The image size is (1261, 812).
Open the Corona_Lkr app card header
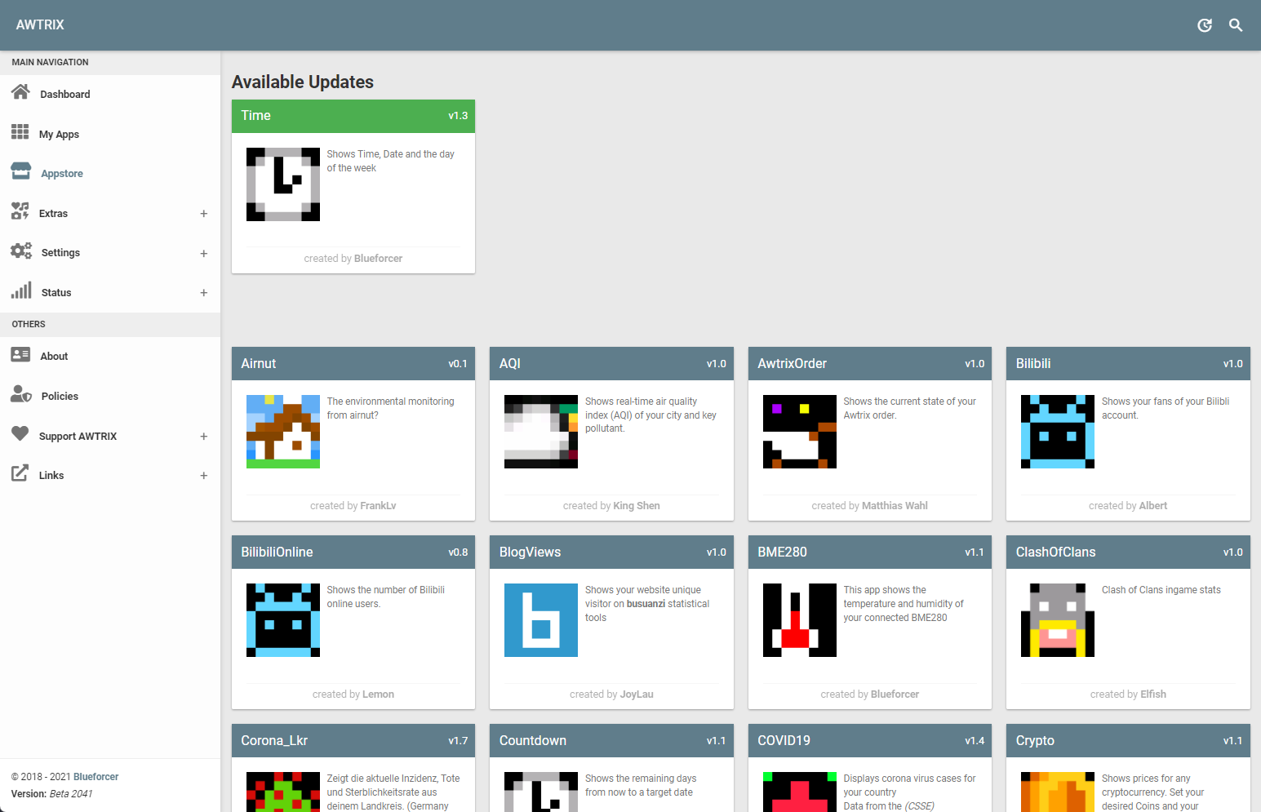[x=353, y=741]
